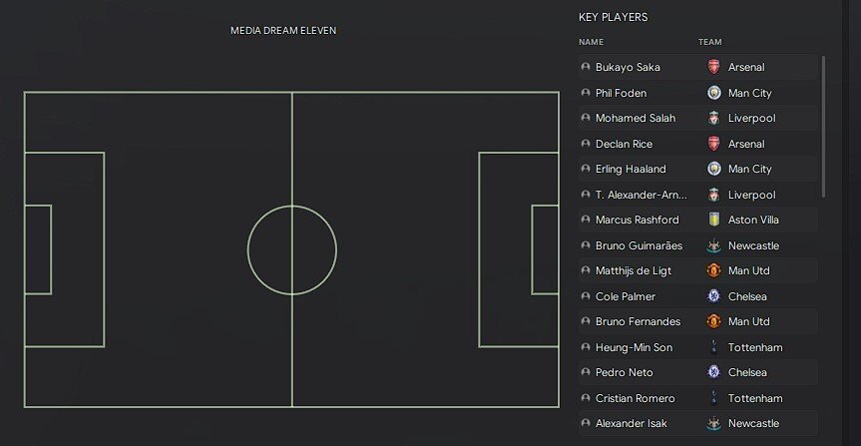Click Chelsea badge in Cole Palmer row
This screenshot has width=861, height=446.
pos(713,296)
